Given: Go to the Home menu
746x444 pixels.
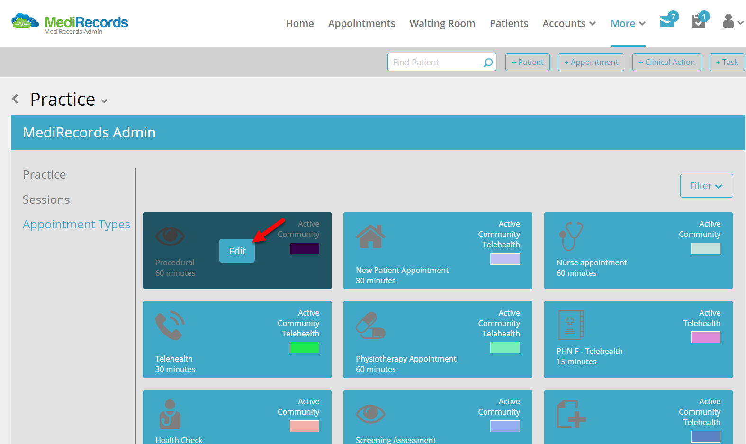Looking at the screenshot, I should [300, 24].
